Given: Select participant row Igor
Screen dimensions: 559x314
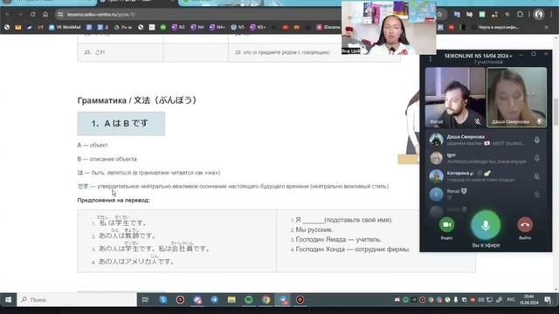Looking at the screenshot, I should (486, 158).
